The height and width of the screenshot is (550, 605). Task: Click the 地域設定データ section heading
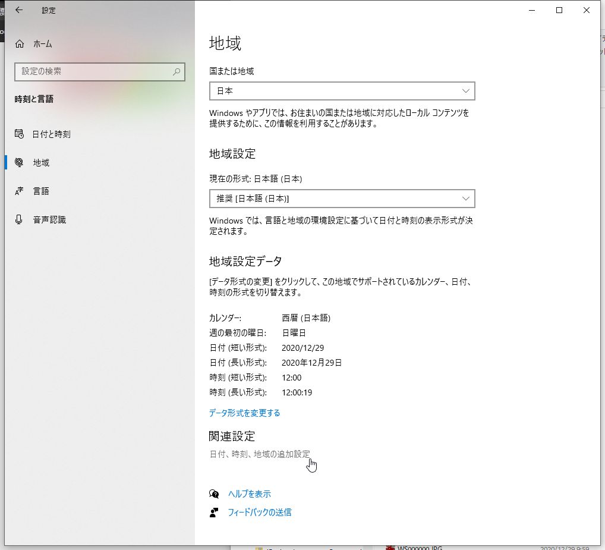[246, 262]
